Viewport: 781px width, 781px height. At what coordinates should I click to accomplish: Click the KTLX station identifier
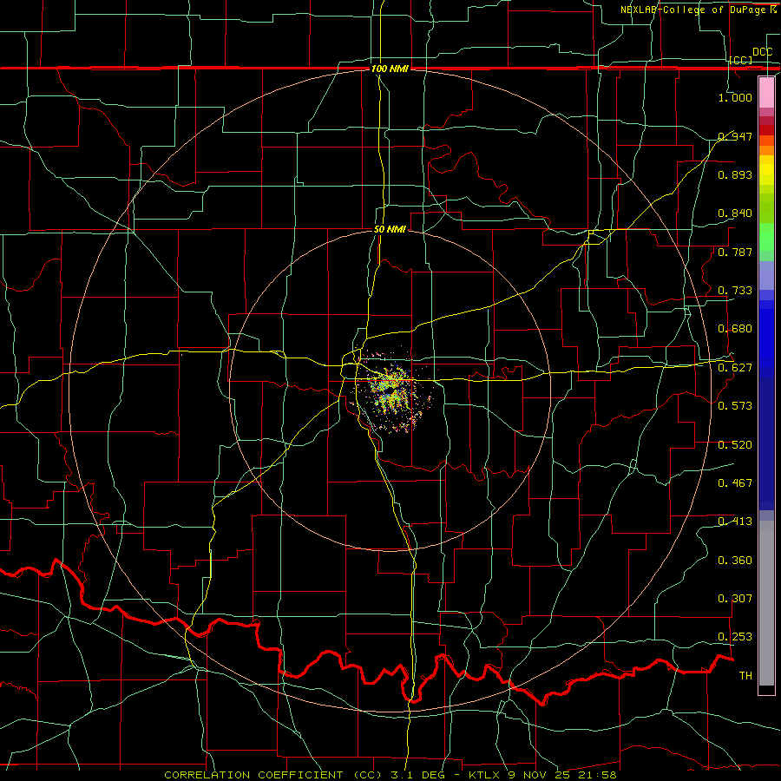484,775
